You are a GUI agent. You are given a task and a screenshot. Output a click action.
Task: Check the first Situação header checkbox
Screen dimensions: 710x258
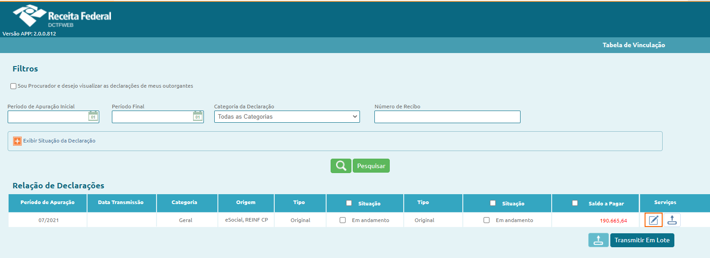point(349,203)
